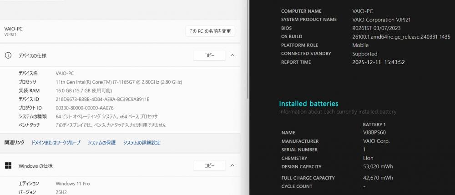This screenshot has height=195, width=455.
Task: Collapse the Windows の仕様 section chevron
Action: click(233, 166)
